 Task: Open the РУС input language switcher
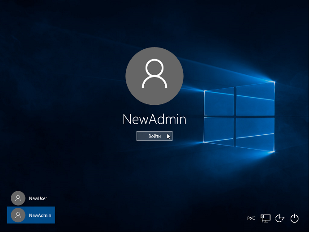coord(251,218)
